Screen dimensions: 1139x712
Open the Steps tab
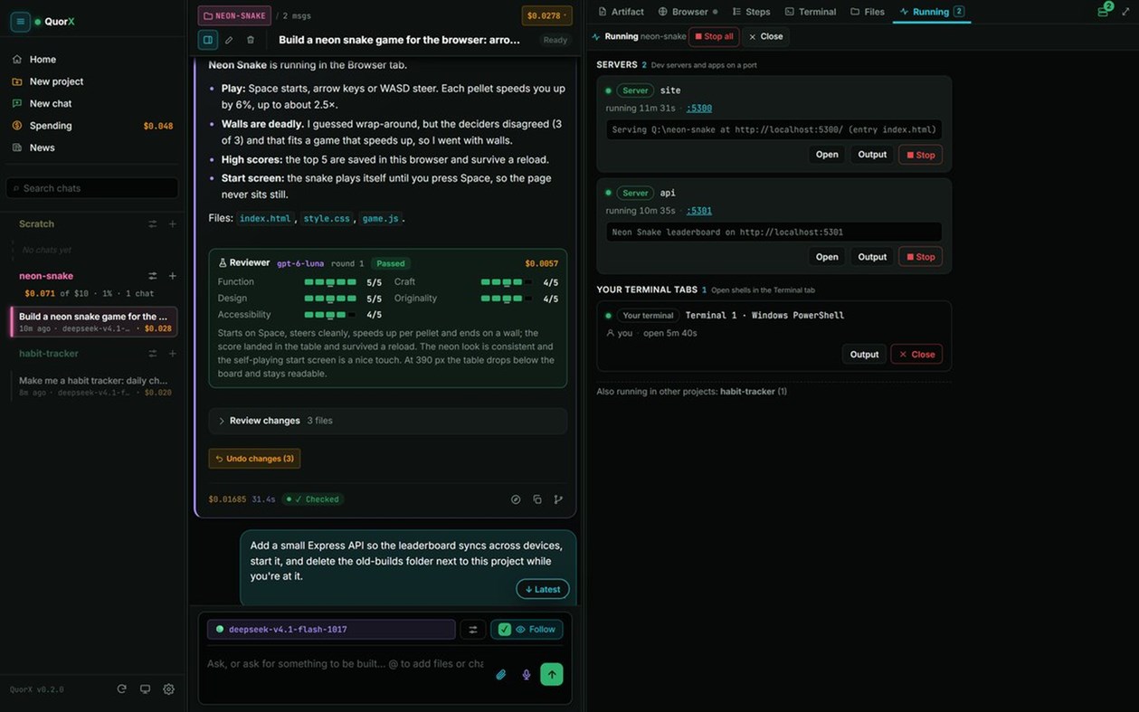click(x=751, y=12)
